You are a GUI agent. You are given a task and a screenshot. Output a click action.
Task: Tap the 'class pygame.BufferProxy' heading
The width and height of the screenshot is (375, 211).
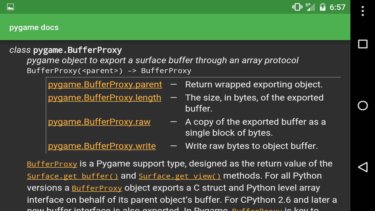coord(66,50)
